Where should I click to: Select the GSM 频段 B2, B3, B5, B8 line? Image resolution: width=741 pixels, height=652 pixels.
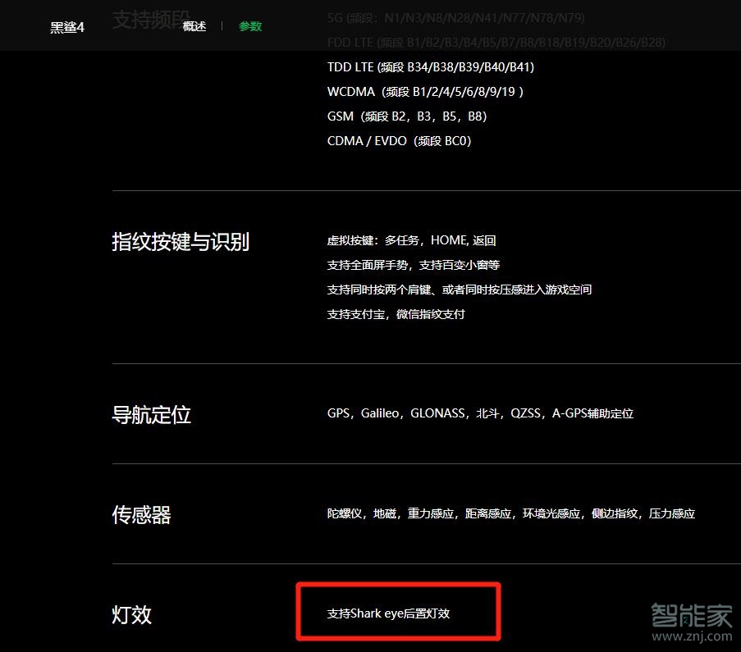coord(407,116)
